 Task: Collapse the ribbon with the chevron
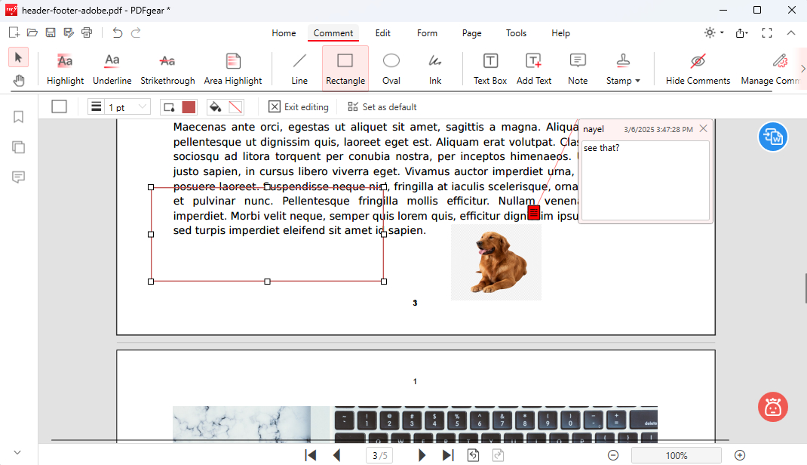point(790,32)
